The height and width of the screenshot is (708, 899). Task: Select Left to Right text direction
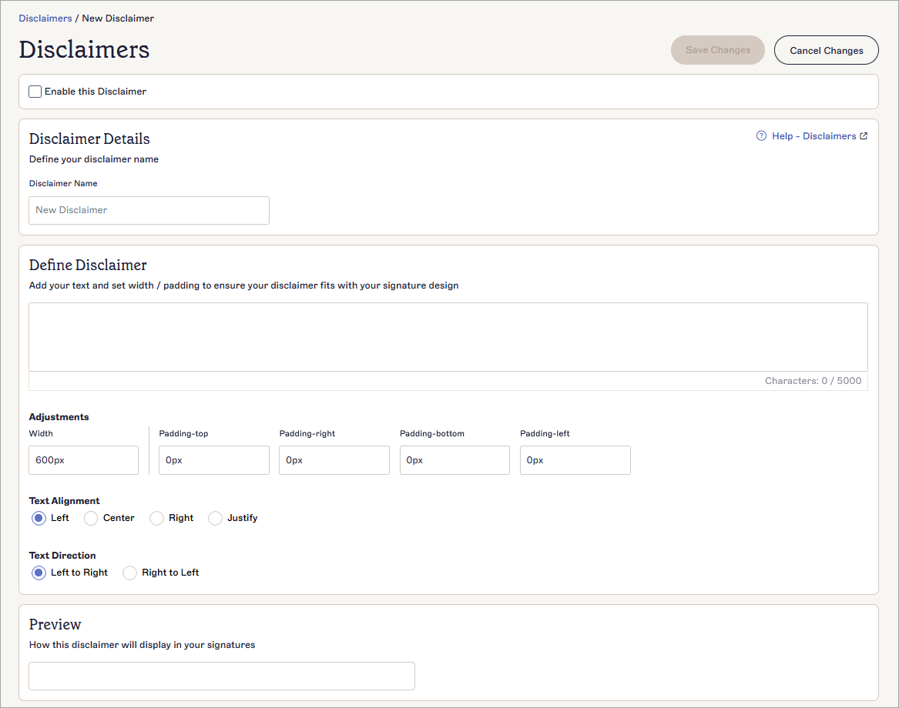pos(39,573)
